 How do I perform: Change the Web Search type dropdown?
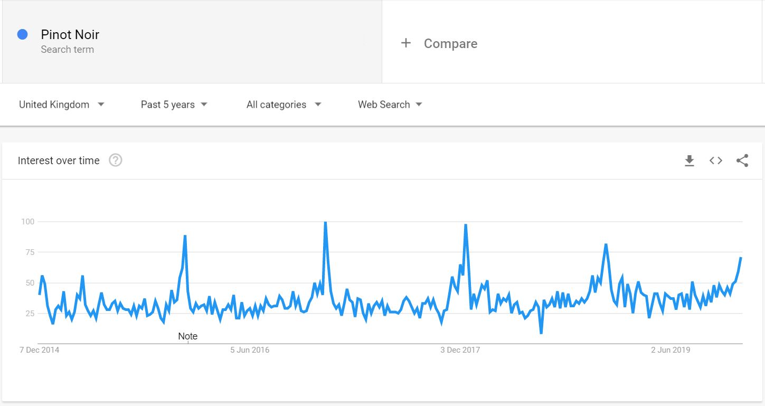[x=390, y=105]
